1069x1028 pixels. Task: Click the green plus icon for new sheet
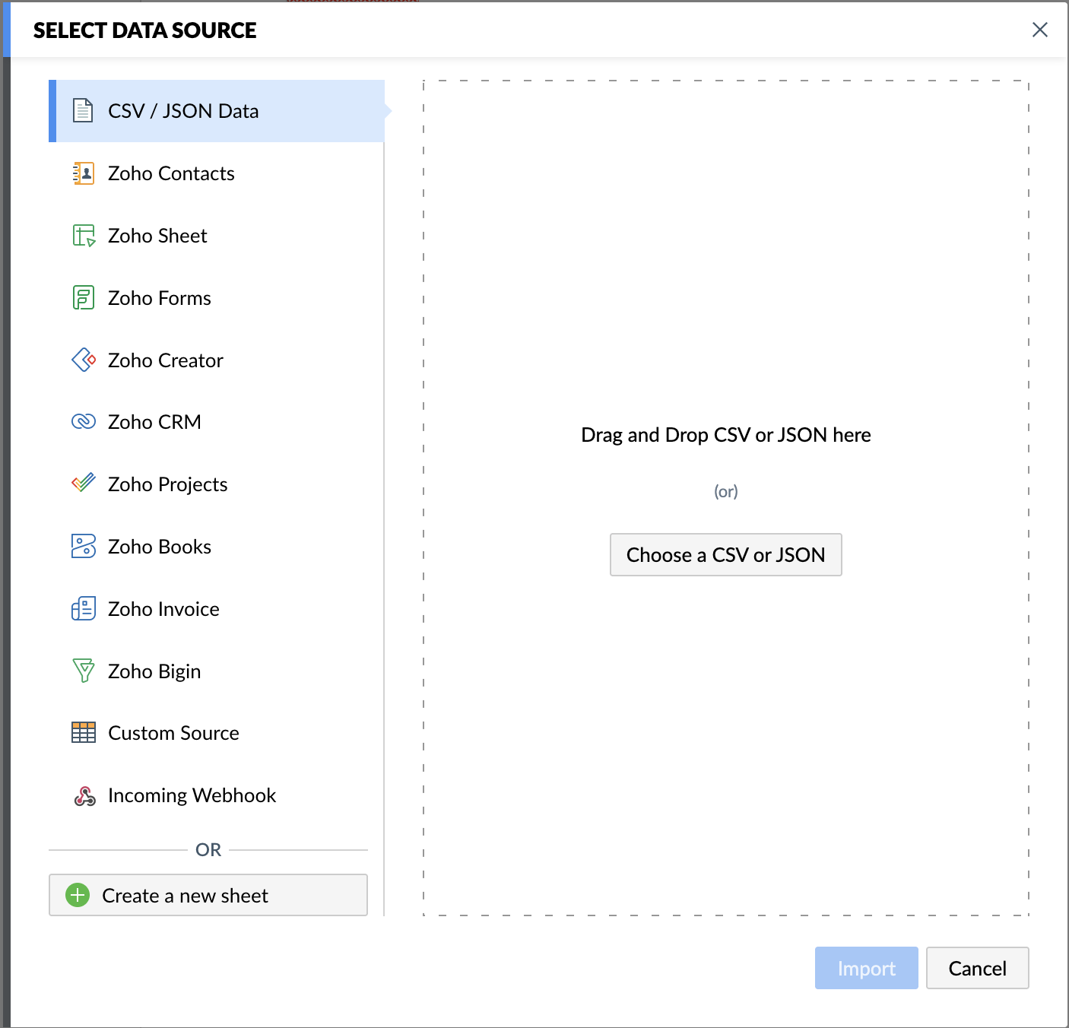pyautogui.click(x=78, y=896)
